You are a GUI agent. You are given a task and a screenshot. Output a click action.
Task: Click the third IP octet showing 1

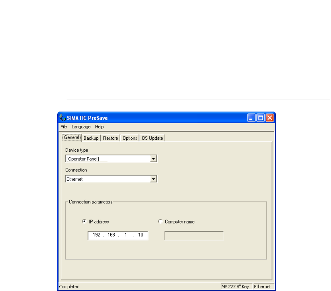(126, 235)
